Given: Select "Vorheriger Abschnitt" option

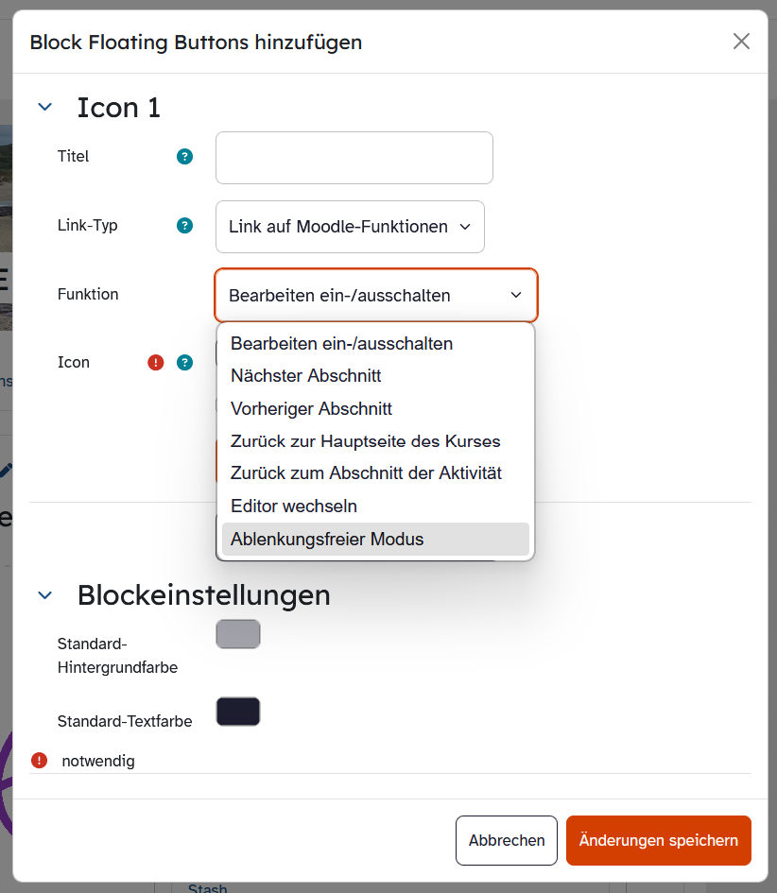Looking at the screenshot, I should click(311, 409).
